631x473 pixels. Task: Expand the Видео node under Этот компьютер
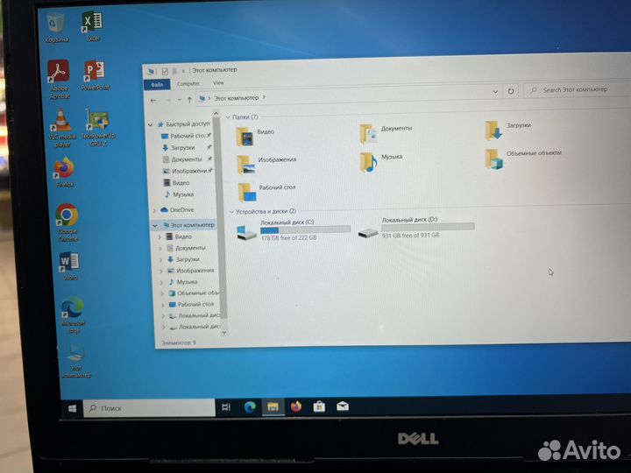tap(160, 237)
